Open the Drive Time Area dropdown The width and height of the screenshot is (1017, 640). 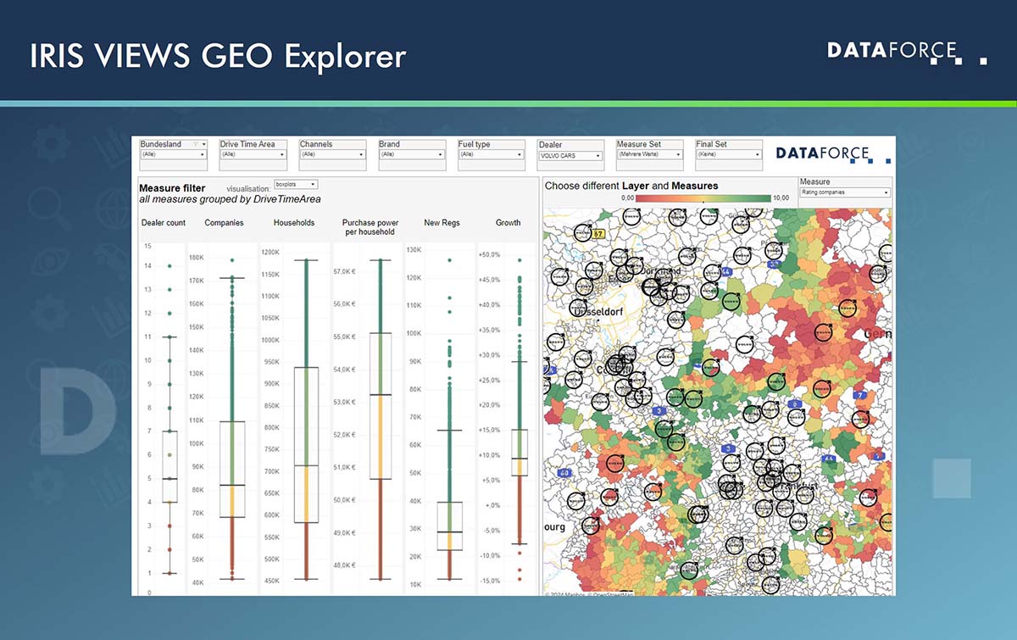coord(253,155)
